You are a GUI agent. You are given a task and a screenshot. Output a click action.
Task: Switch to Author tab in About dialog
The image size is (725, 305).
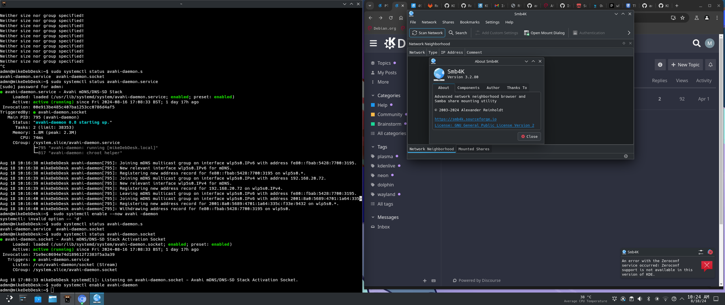[493, 88]
